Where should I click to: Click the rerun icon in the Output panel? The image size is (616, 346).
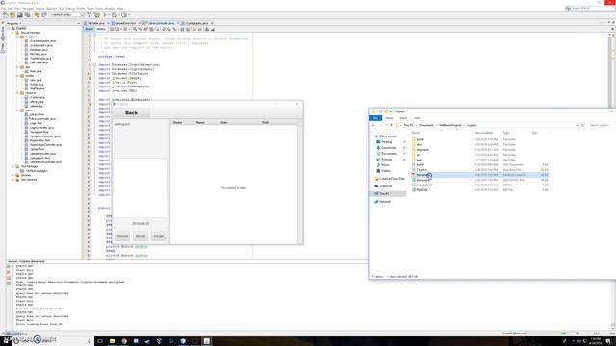point(9,267)
